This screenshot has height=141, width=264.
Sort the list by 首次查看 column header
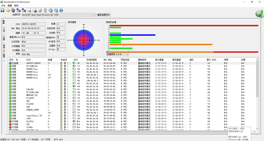[163, 60]
